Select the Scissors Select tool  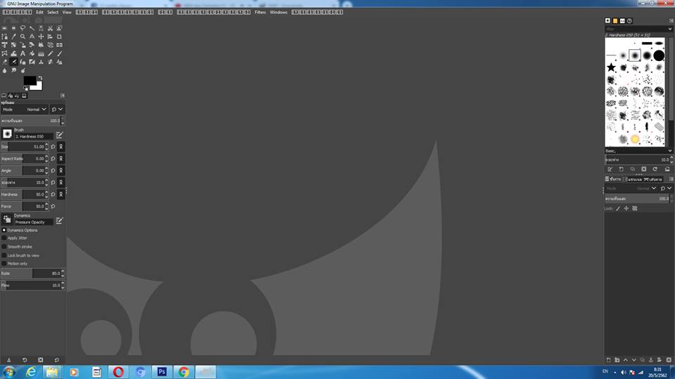click(50, 28)
